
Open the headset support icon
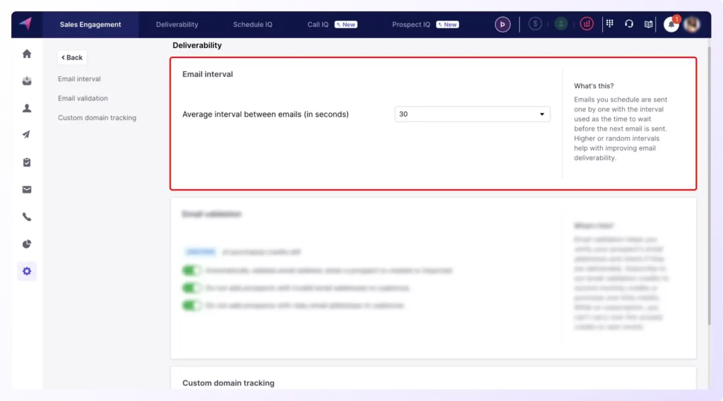pos(629,24)
